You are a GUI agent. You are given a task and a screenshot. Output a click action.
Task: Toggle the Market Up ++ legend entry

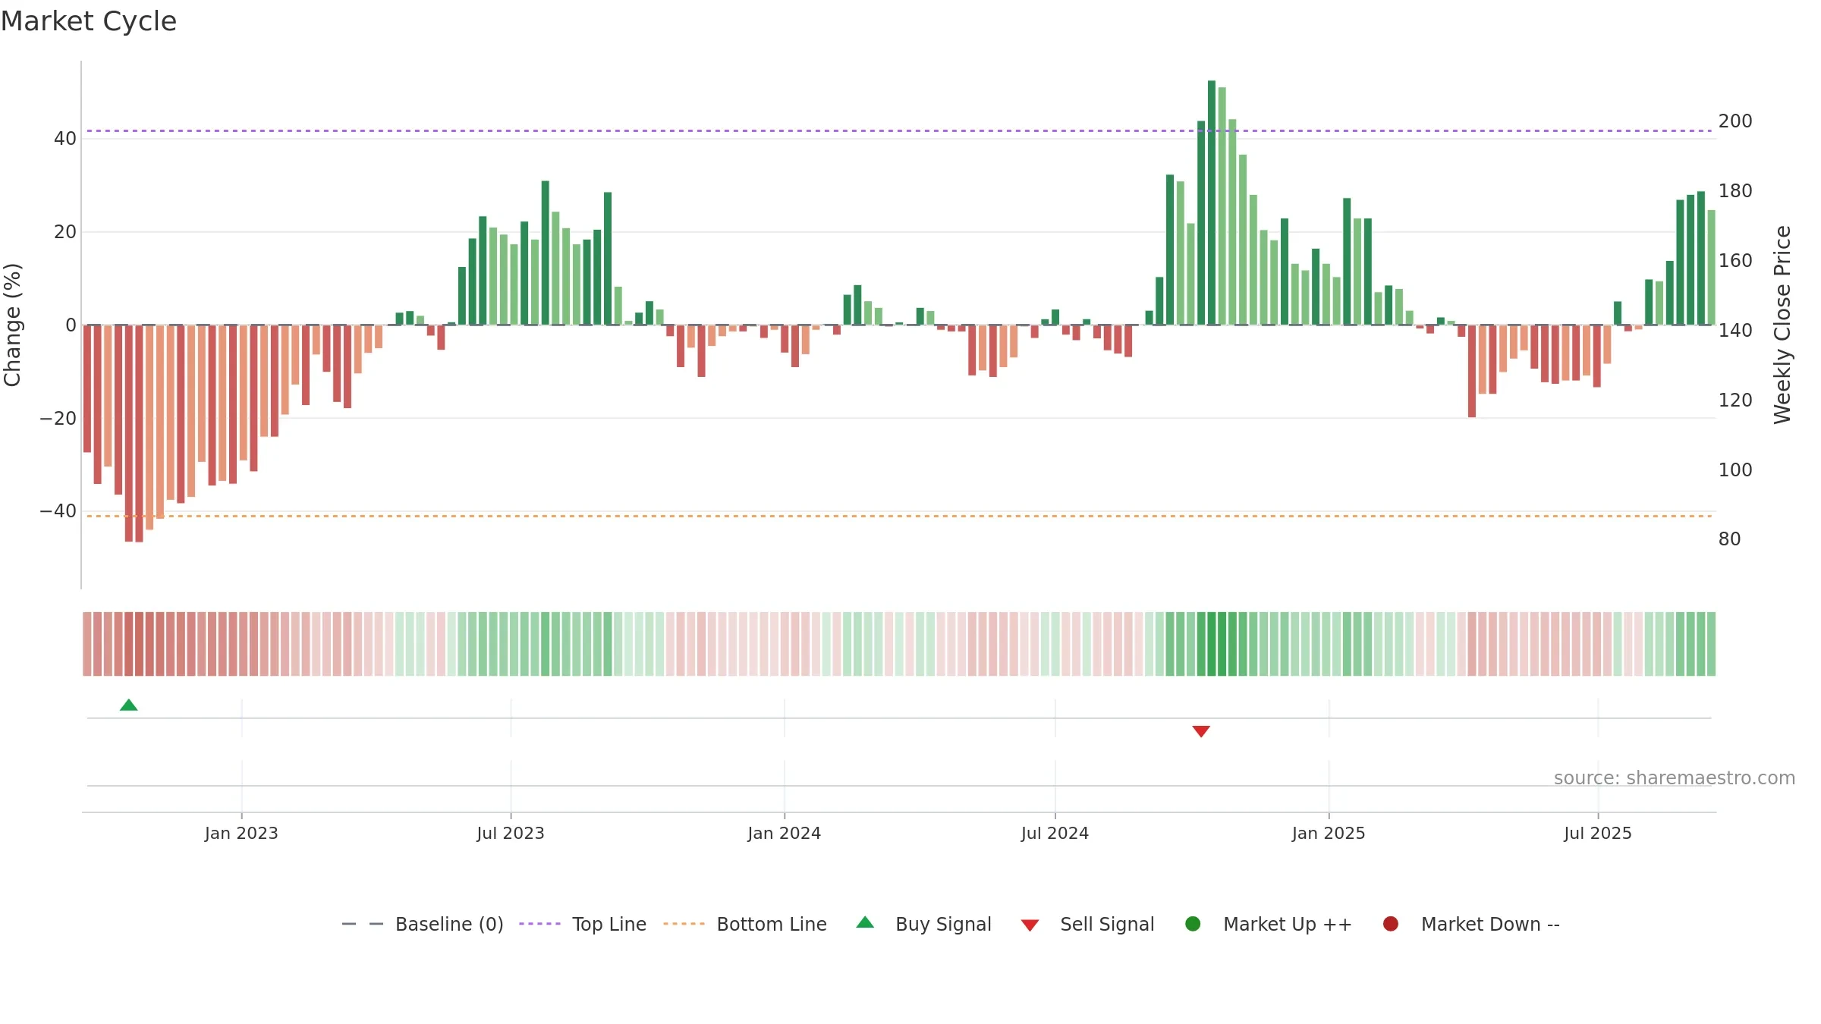tap(1269, 924)
